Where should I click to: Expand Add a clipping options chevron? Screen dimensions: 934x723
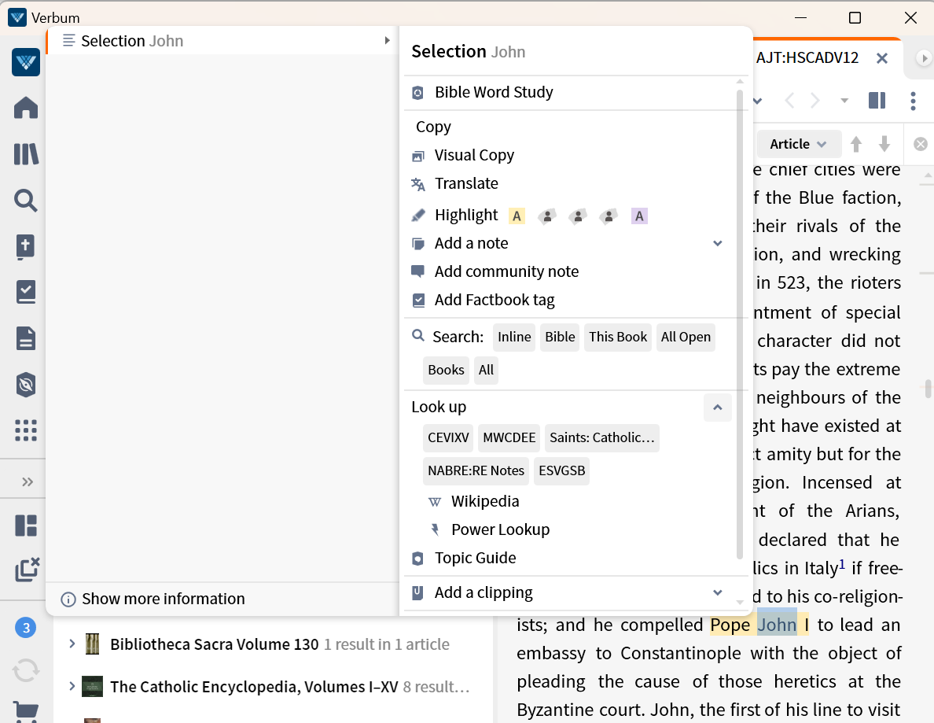718,593
